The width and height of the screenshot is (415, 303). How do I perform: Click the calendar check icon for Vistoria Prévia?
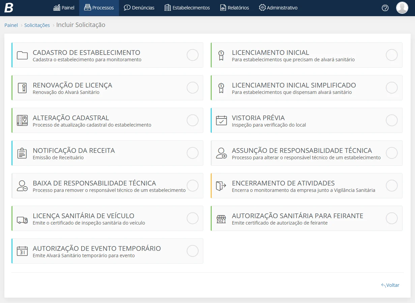(221, 121)
